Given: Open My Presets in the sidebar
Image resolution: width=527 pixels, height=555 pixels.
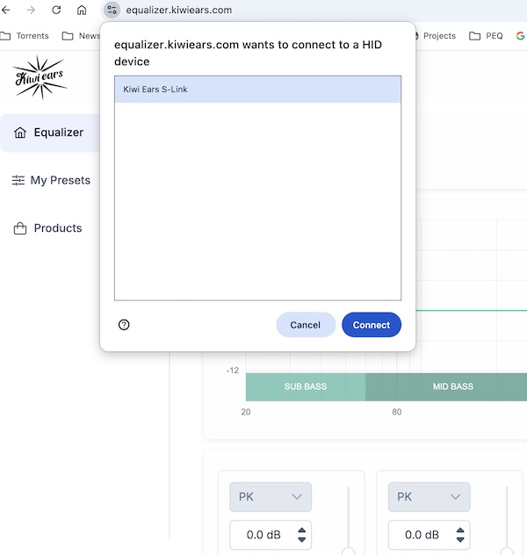Looking at the screenshot, I should [x=51, y=180].
